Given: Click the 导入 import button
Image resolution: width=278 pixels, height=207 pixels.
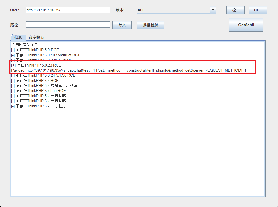Looking at the screenshot, I should click(122, 25).
